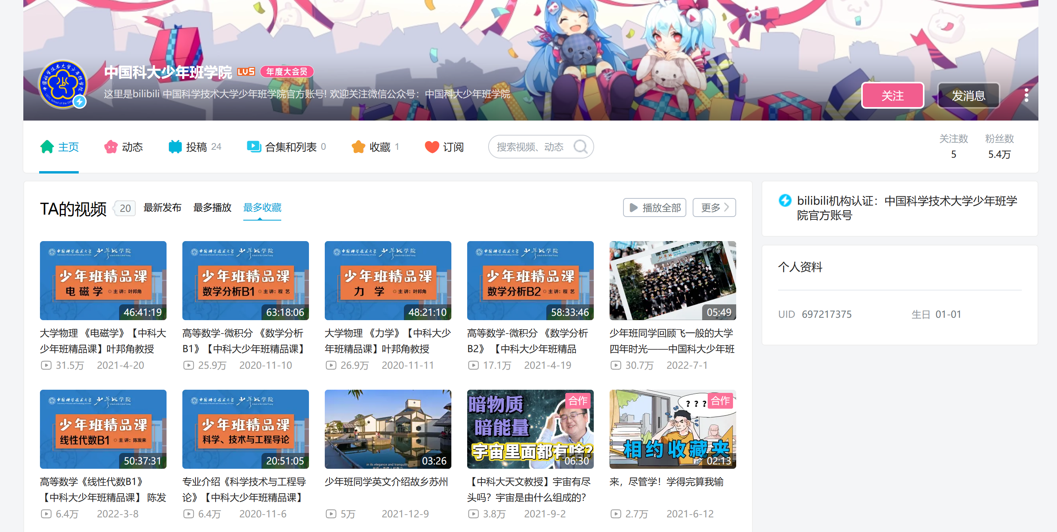Click the play-count icon next to 31.5万
The height and width of the screenshot is (532, 1057).
coord(46,365)
